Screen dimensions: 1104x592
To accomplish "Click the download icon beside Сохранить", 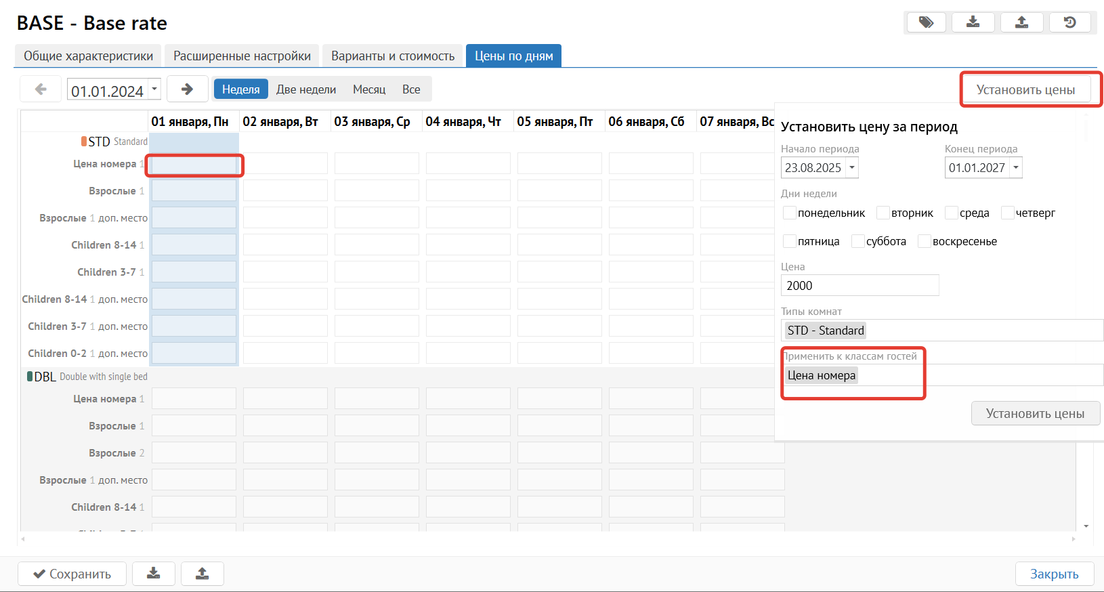I will 154,574.
